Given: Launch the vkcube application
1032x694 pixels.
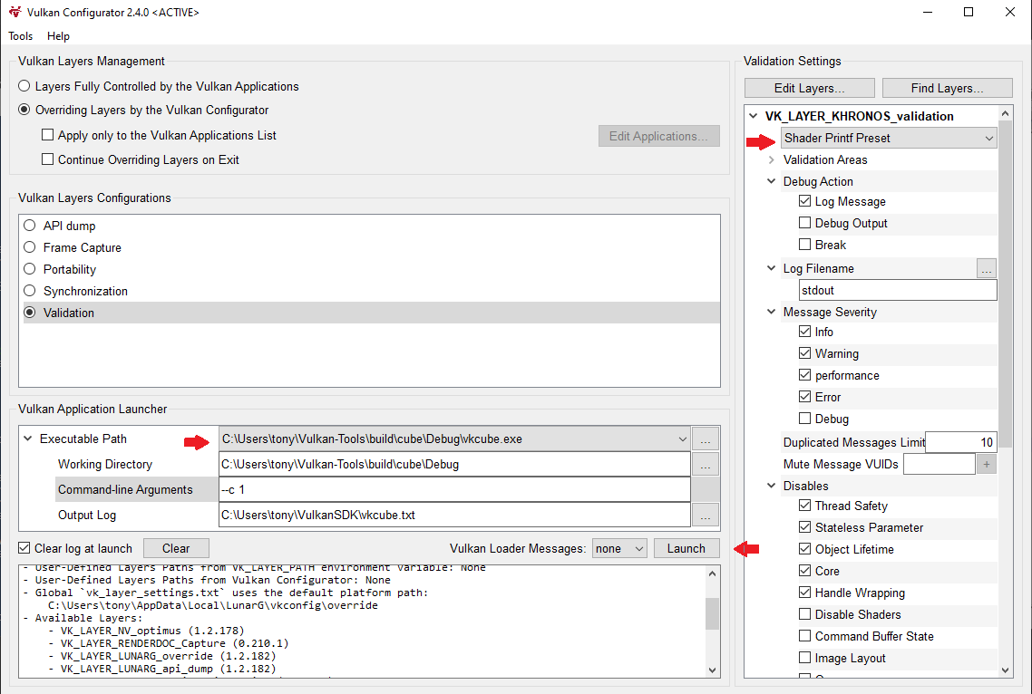Looking at the screenshot, I should click(x=686, y=548).
